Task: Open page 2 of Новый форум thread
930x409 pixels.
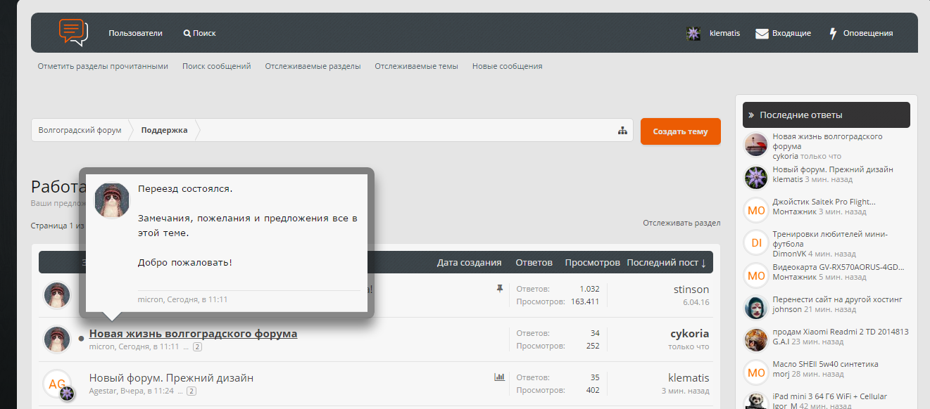Action: (191, 391)
